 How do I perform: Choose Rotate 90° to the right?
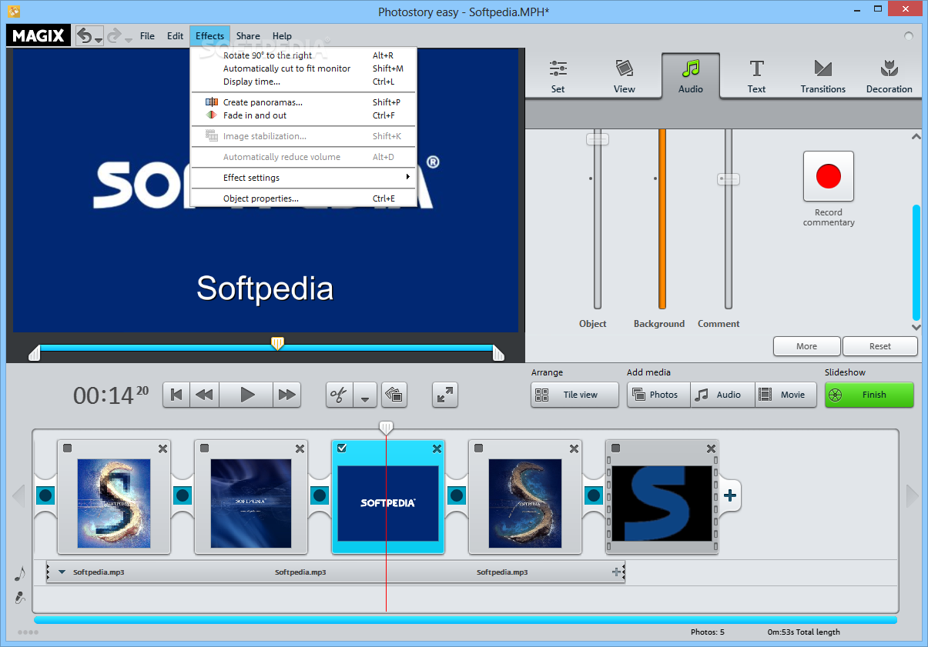click(x=303, y=55)
